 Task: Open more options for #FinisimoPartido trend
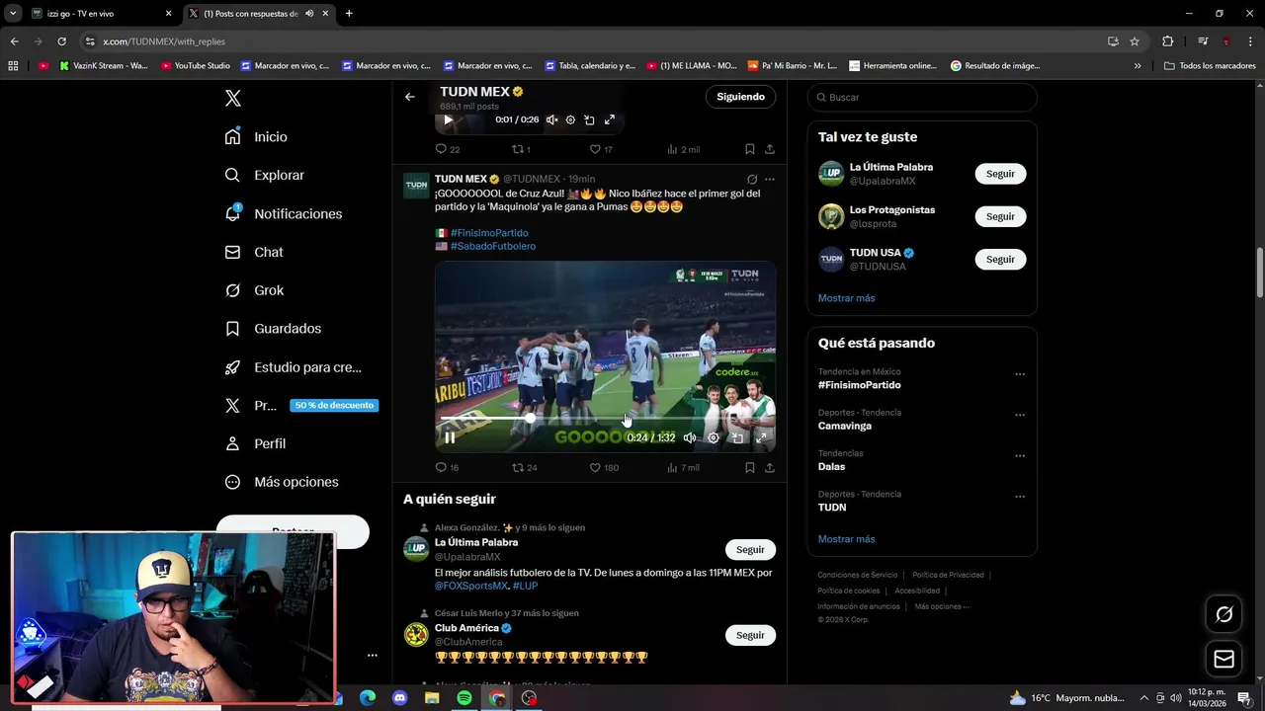point(1019,374)
